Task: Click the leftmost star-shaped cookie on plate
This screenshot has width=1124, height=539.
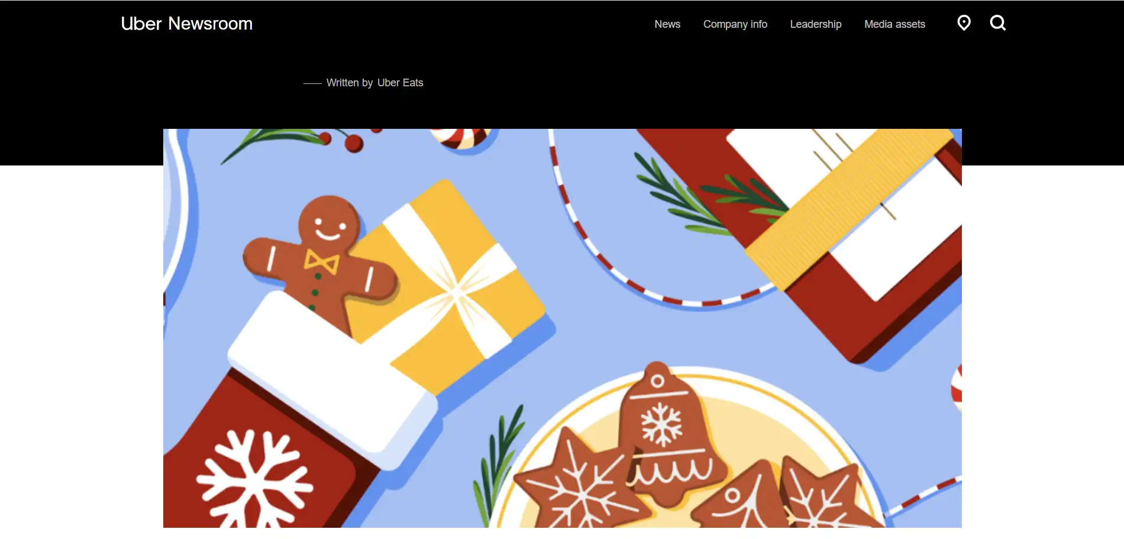Action: (x=577, y=482)
